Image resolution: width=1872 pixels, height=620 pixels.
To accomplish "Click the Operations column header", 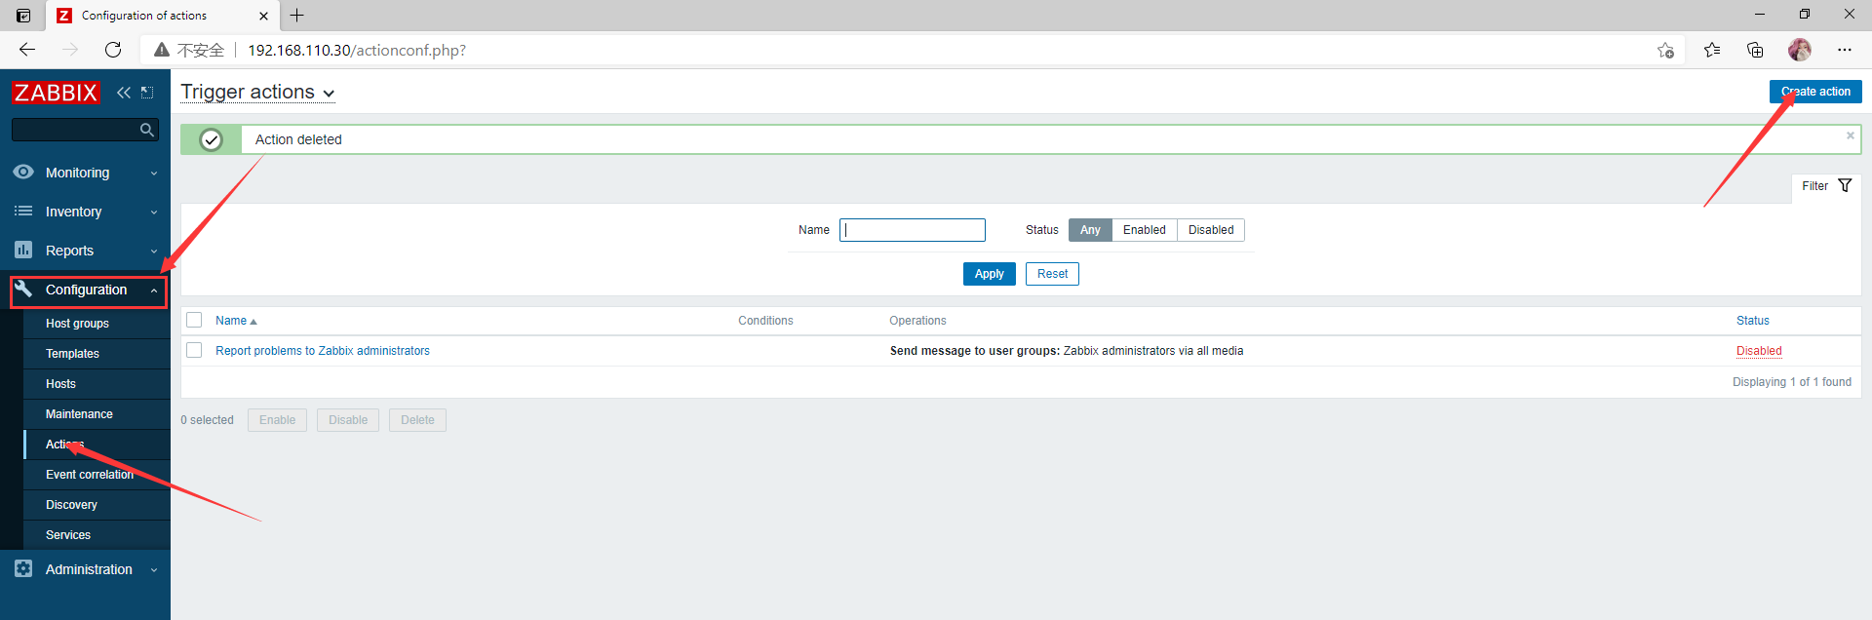I will coord(917,321).
